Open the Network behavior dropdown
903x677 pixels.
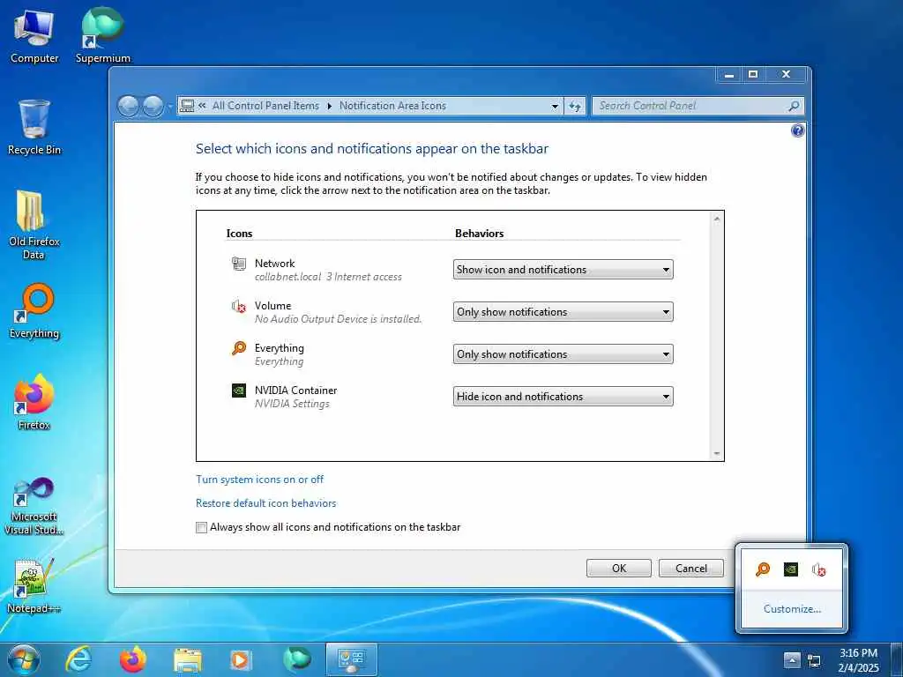563,270
